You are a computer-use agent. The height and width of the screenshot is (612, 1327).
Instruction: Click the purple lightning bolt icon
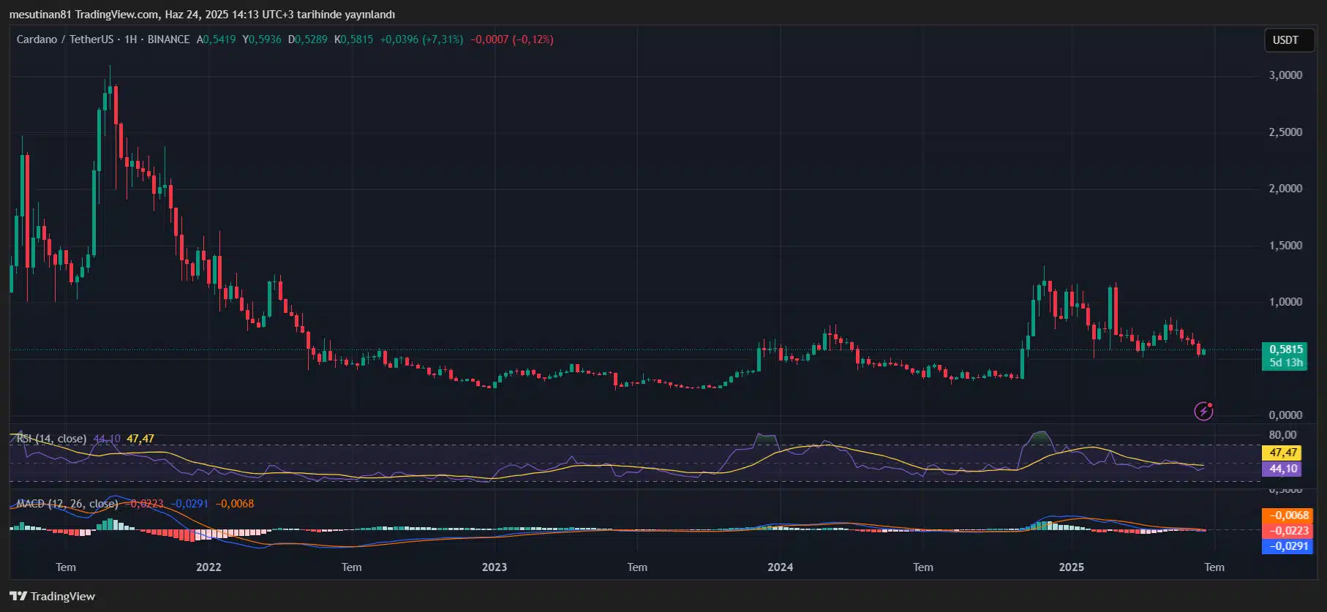(x=1203, y=411)
